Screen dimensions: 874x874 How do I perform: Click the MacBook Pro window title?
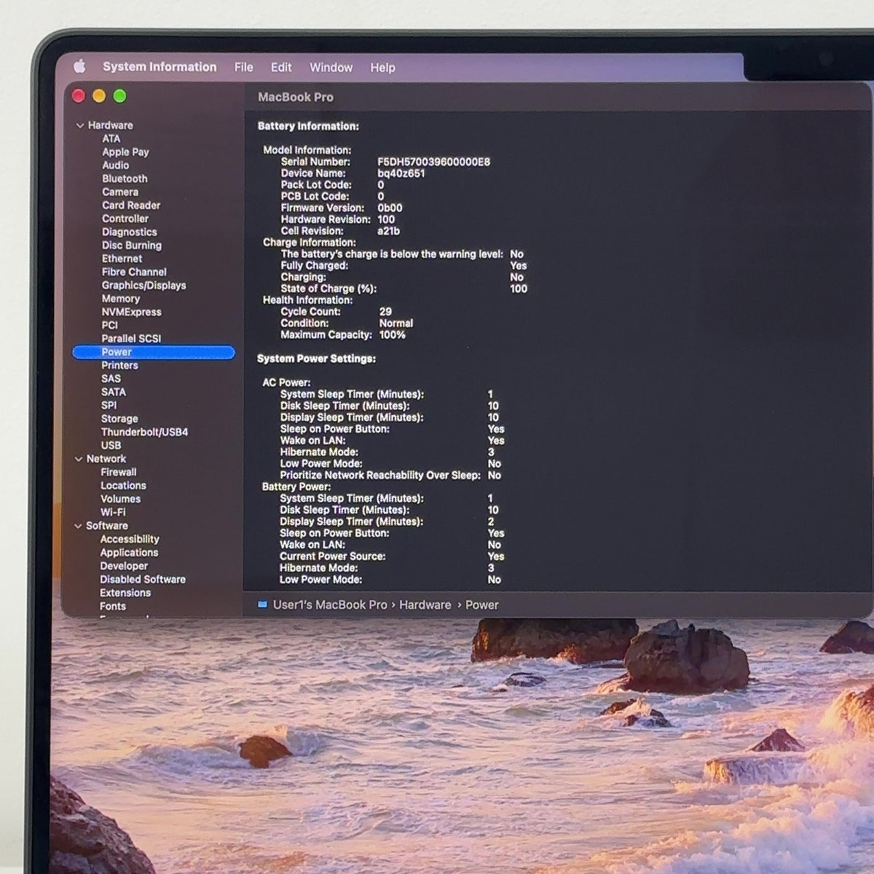(x=296, y=97)
